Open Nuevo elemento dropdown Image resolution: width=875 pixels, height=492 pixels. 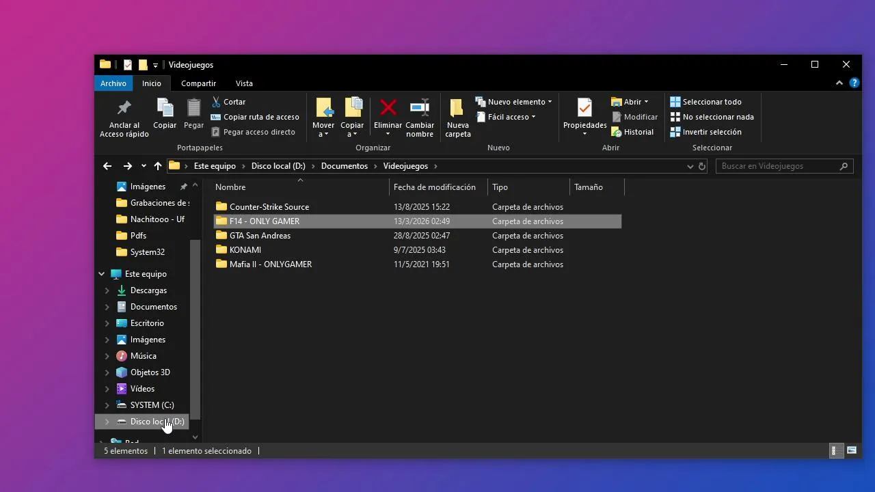(x=514, y=102)
